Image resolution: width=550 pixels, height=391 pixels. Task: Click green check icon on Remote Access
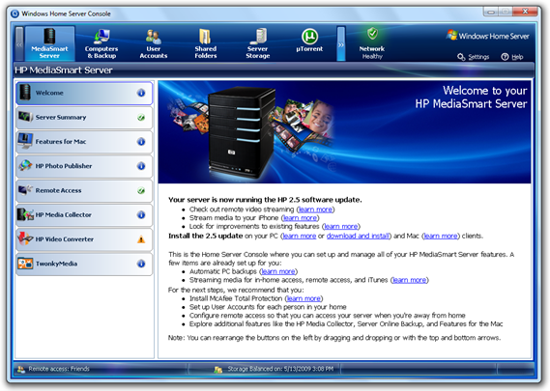coord(141,191)
